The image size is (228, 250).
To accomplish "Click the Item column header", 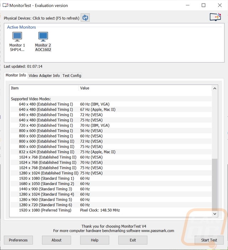I will (44, 88).
